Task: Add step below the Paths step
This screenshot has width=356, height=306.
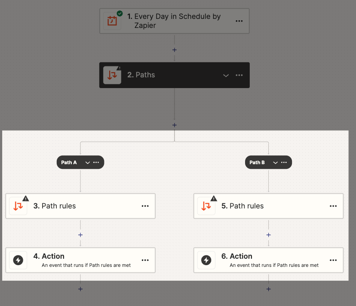Action: point(174,125)
